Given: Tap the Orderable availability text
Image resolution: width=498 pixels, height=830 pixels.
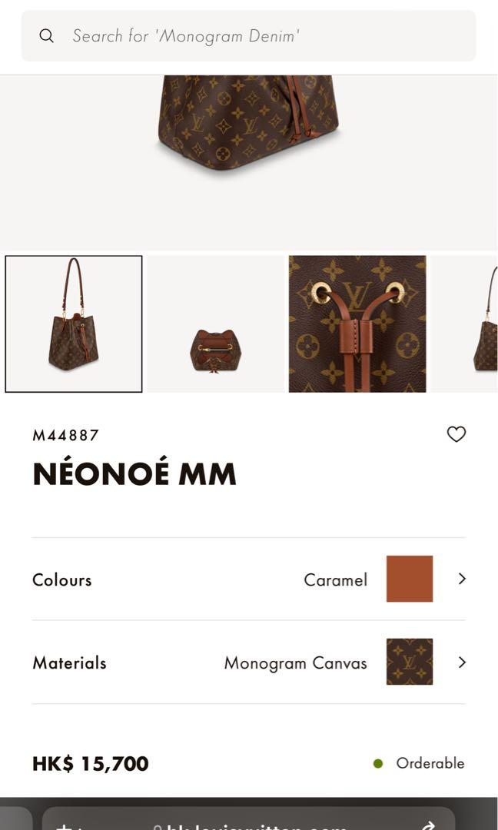Looking at the screenshot, I should [430, 763].
